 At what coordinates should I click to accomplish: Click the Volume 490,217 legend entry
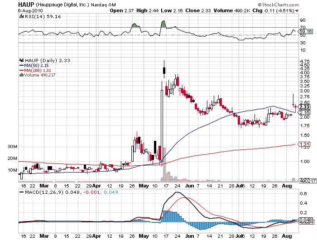(x=40, y=75)
